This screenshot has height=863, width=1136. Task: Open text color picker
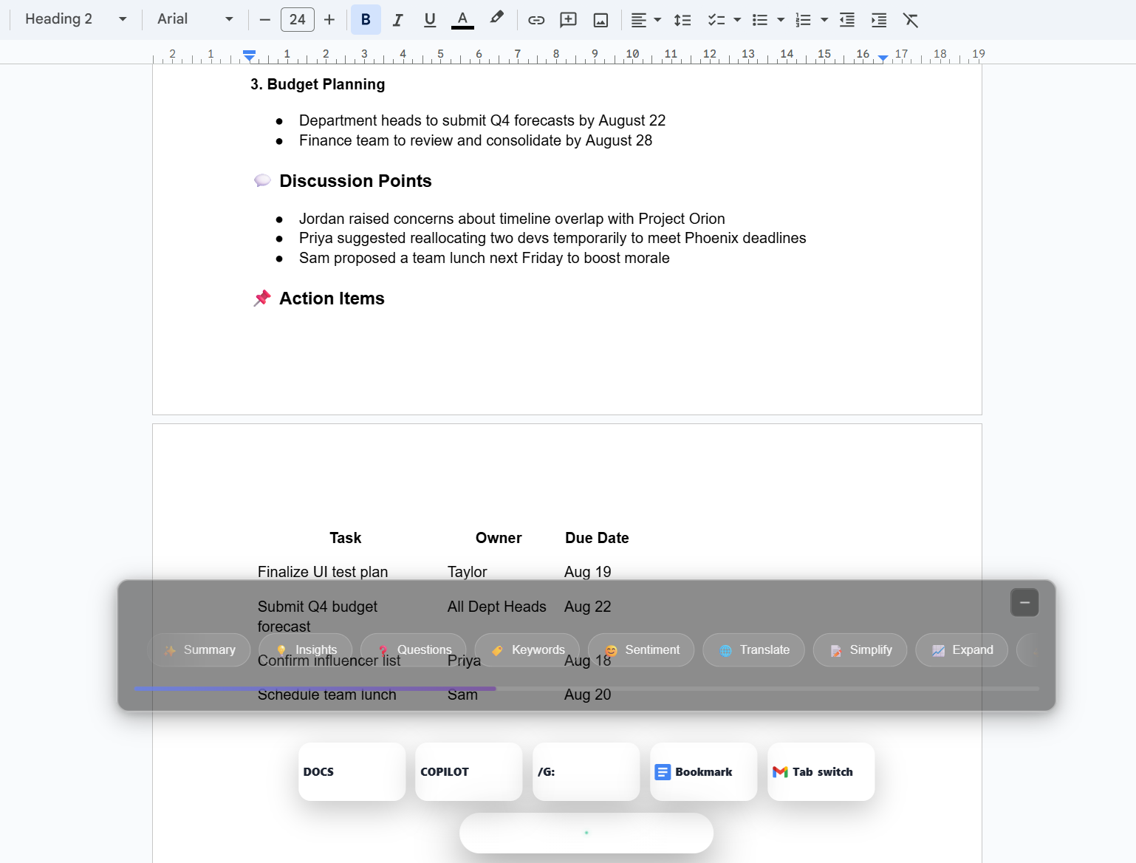point(462,20)
